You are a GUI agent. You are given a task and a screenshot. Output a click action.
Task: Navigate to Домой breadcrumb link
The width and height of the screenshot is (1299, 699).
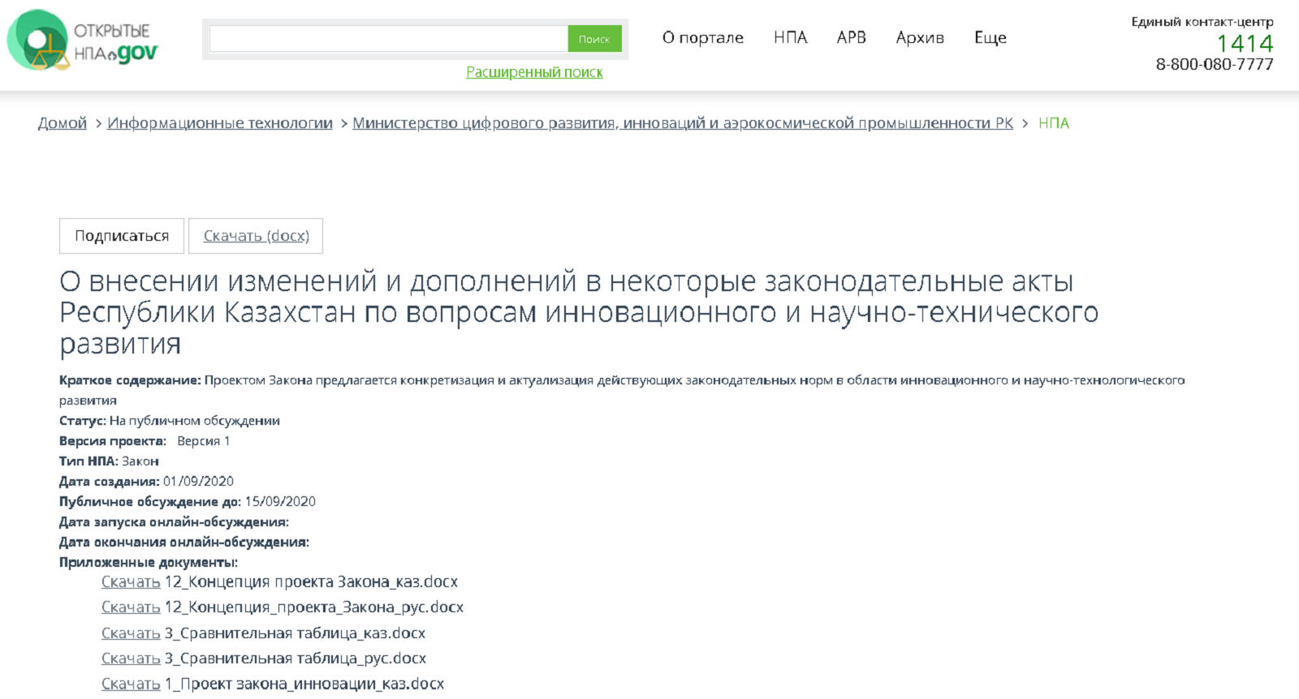63,123
